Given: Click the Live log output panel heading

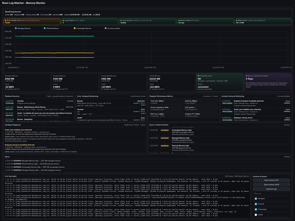Looking at the screenshot, I should 11,176.
